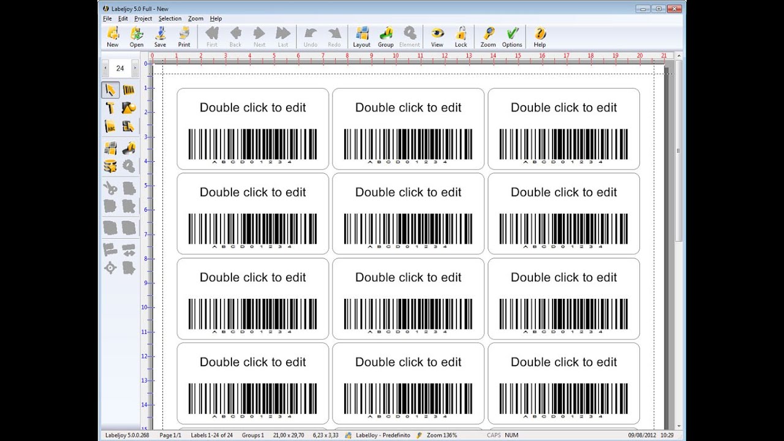Click the vertical scrollbar down arrow
The height and width of the screenshot is (441, 784).
tap(678, 426)
